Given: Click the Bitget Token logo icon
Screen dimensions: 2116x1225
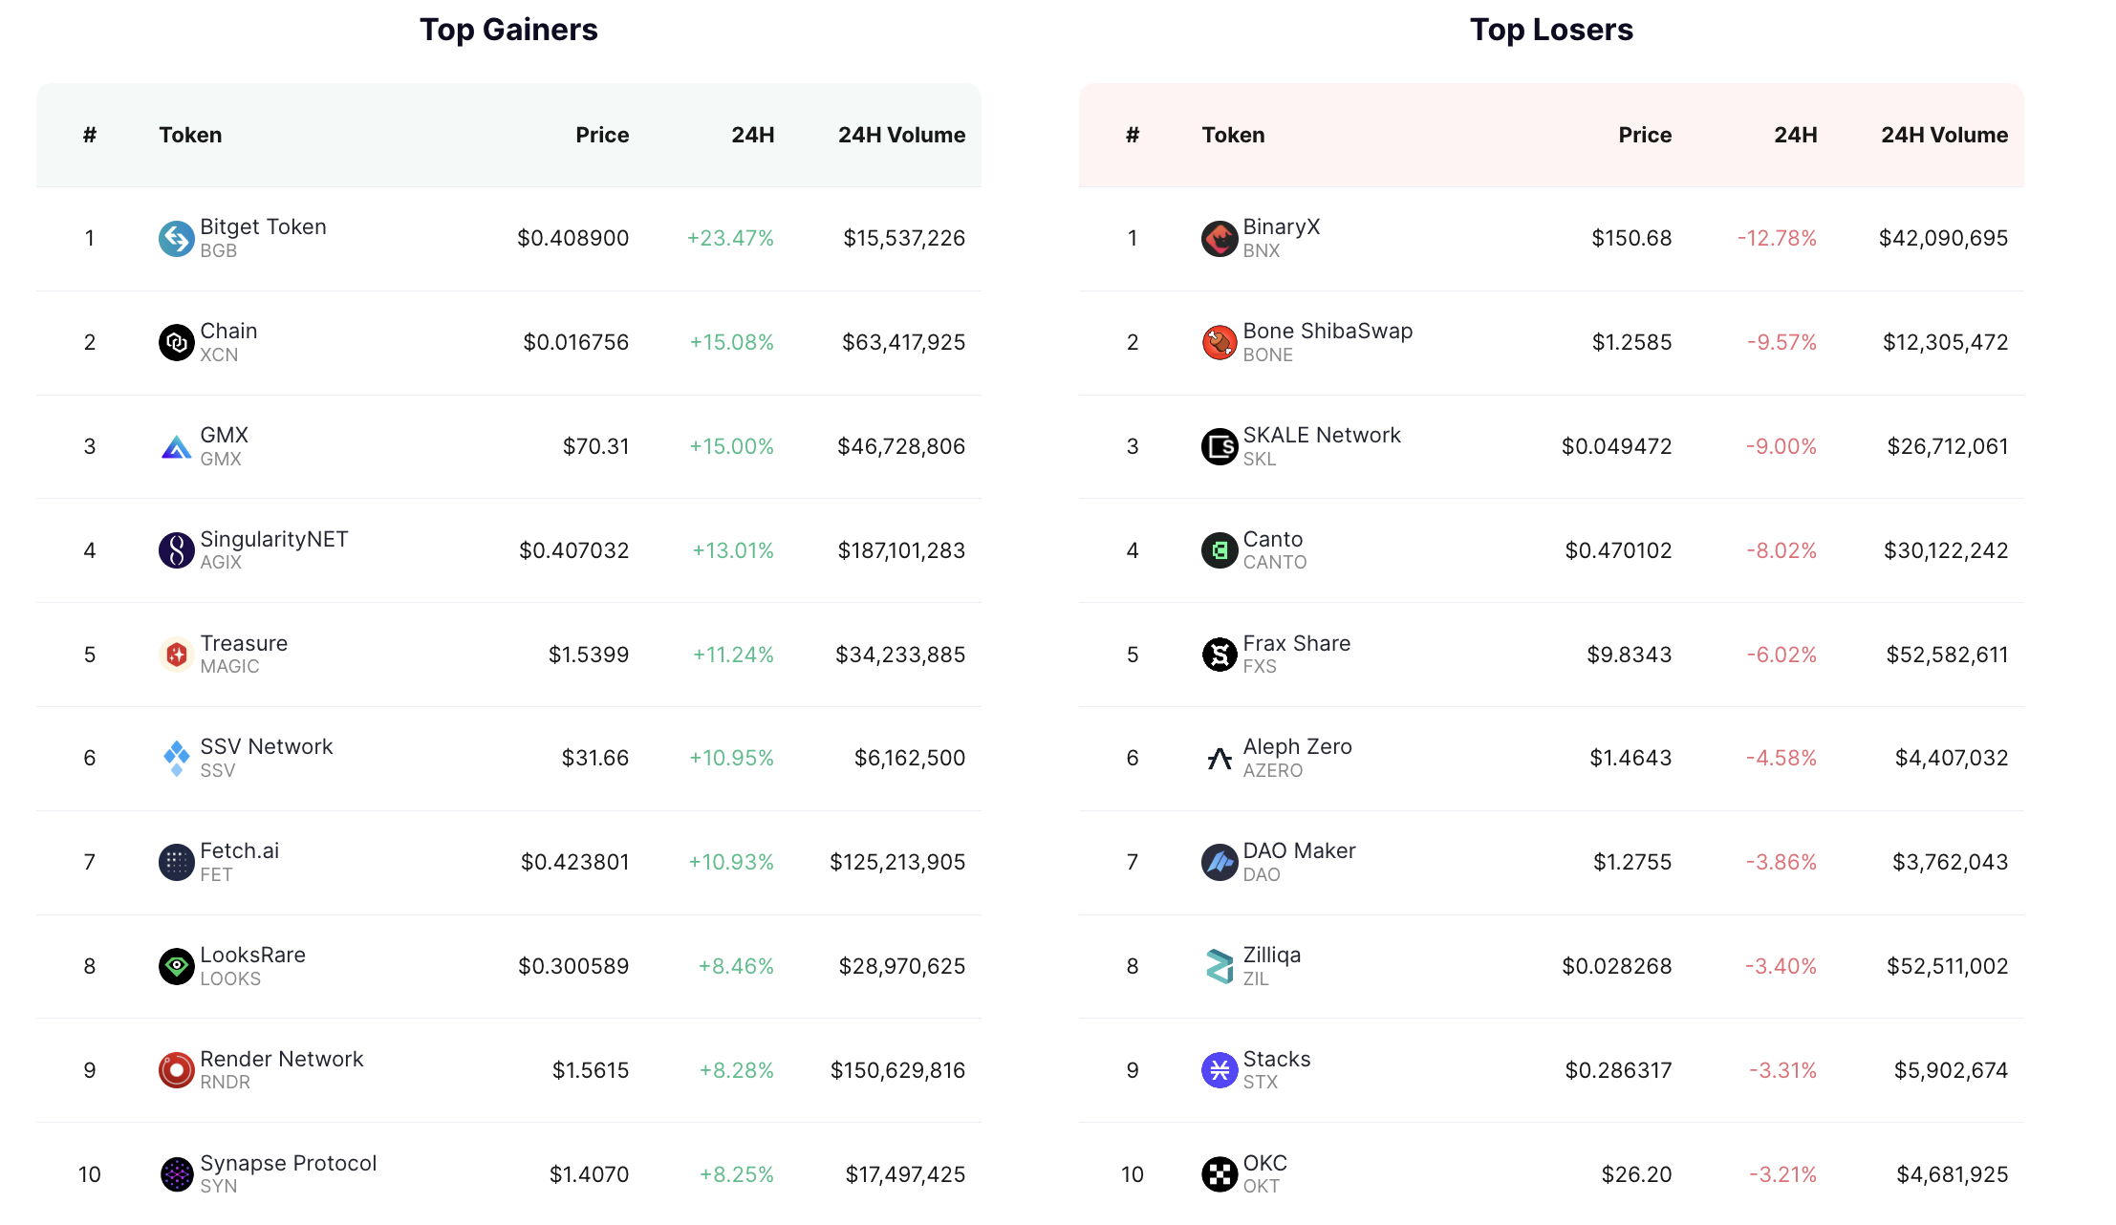Looking at the screenshot, I should point(176,239).
